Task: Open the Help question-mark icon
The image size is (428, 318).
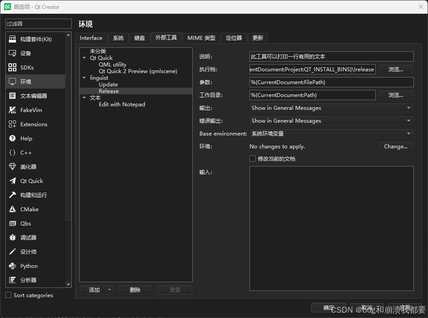Action: pyautogui.click(x=12, y=138)
